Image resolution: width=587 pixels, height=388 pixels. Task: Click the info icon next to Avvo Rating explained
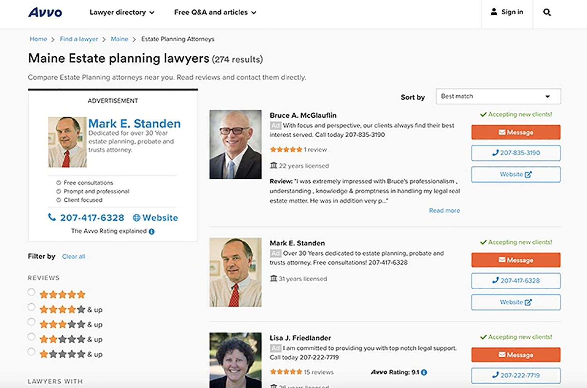pyautogui.click(x=152, y=231)
